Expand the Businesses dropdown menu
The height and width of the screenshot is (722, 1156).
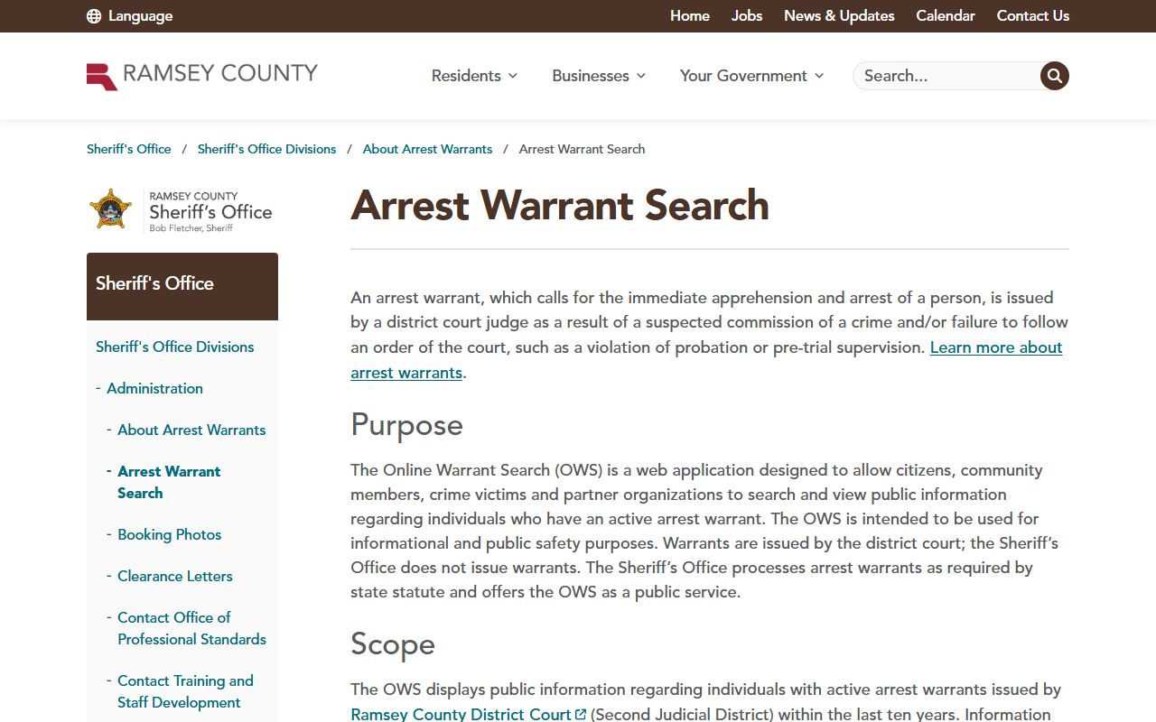point(599,76)
